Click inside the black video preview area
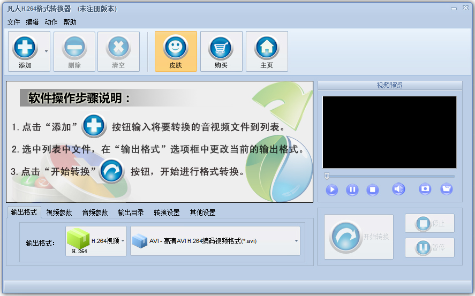475x296 pixels. [389, 132]
